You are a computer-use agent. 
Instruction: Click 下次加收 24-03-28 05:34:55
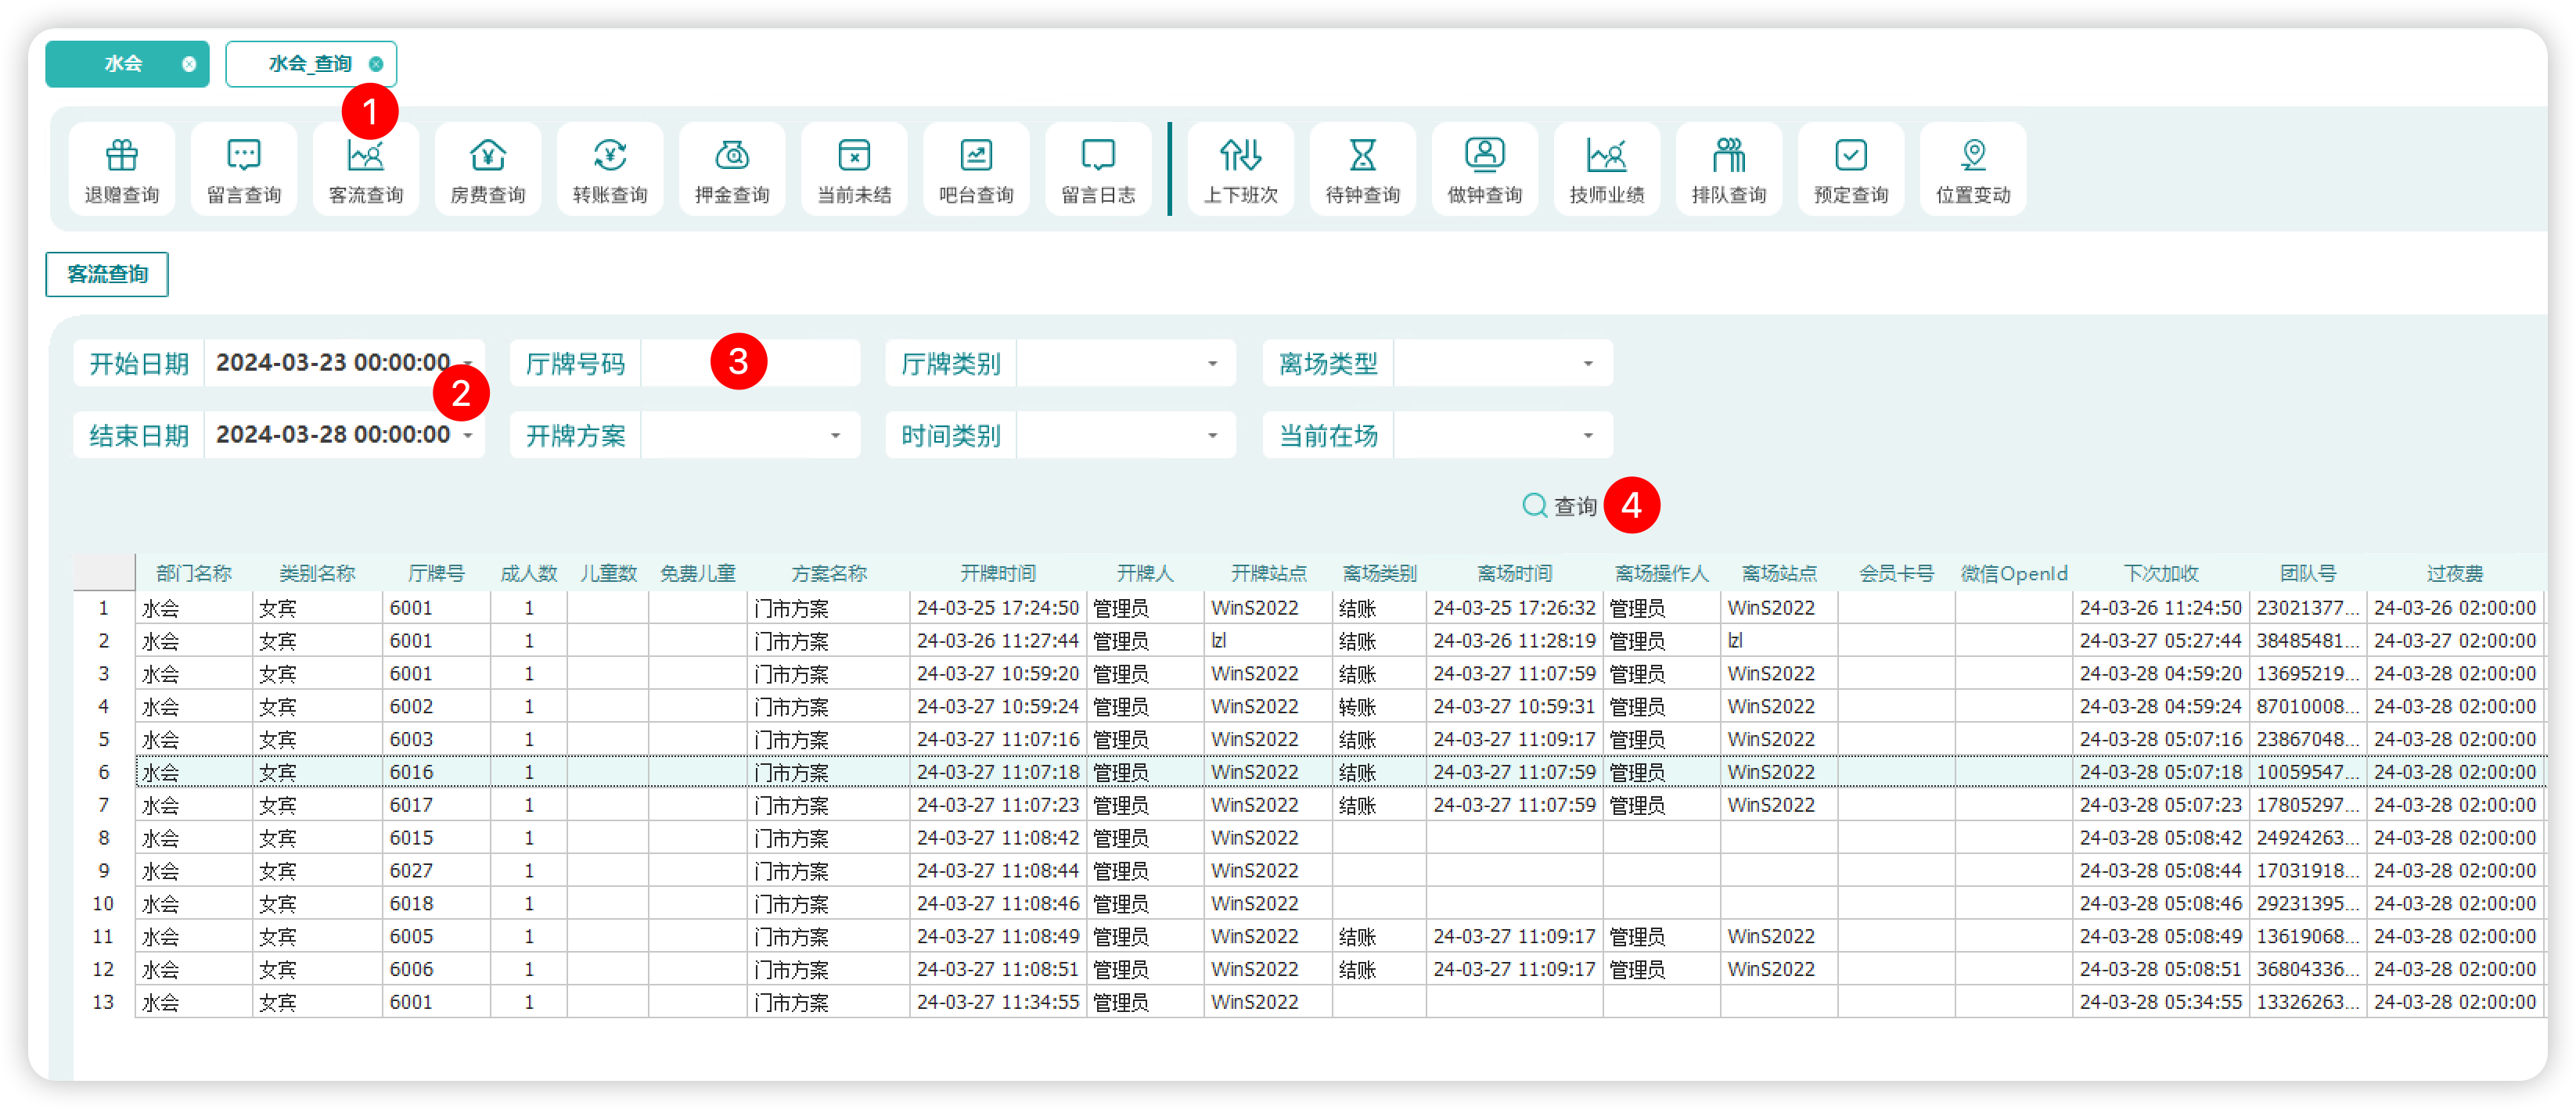[x=2161, y=1002]
